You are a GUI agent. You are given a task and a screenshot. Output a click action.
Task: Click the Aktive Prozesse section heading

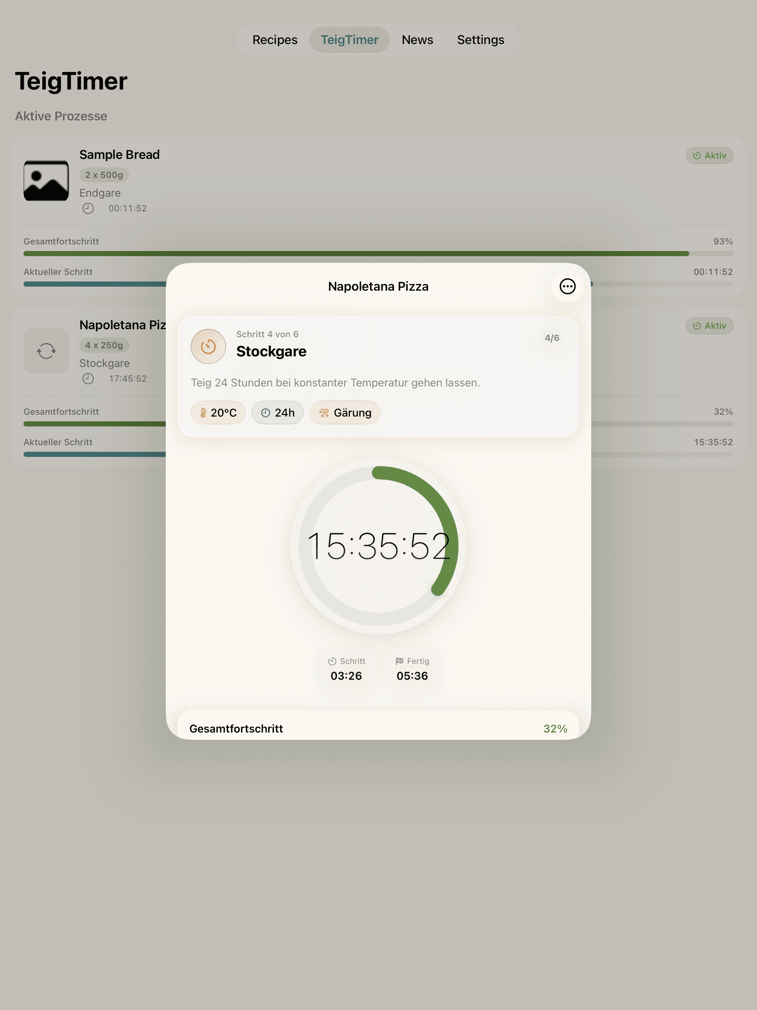(61, 116)
